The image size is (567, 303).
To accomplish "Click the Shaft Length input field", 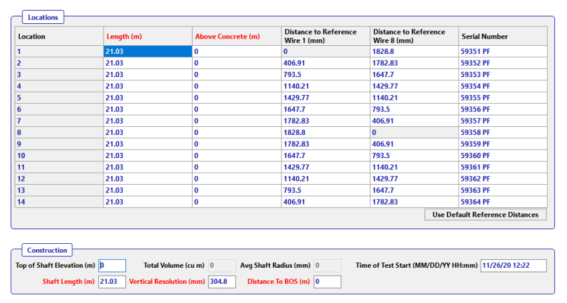I will pyautogui.click(x=112, y=282).
